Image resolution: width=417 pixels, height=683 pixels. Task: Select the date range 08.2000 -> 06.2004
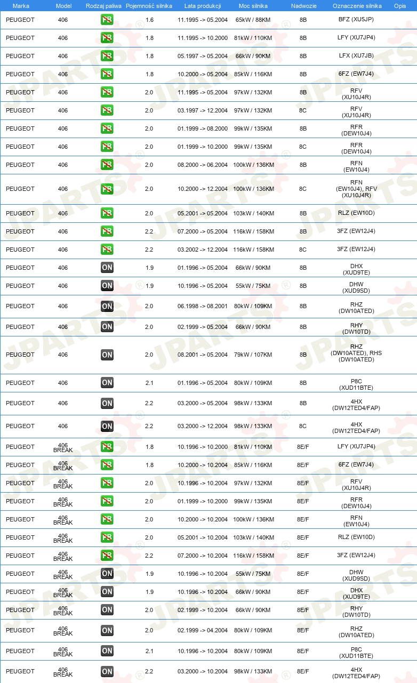click(x=203, y=165)
